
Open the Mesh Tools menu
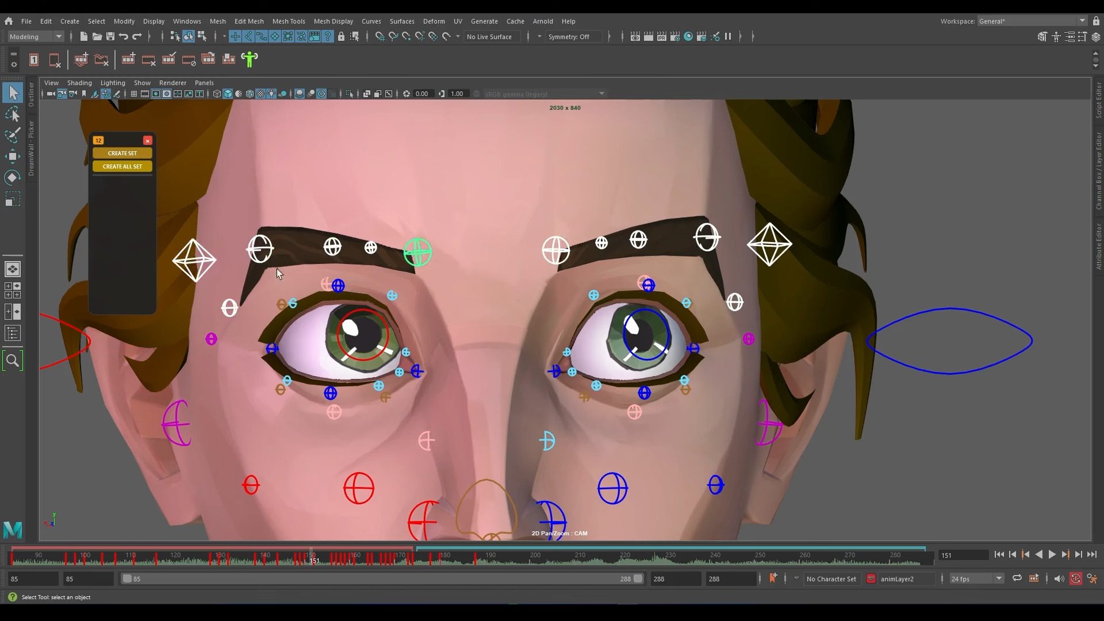[x=288, y=21]
